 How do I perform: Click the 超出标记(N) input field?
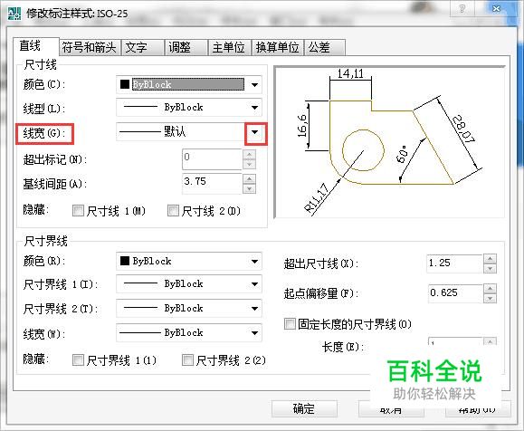click(x=212, y=159)
